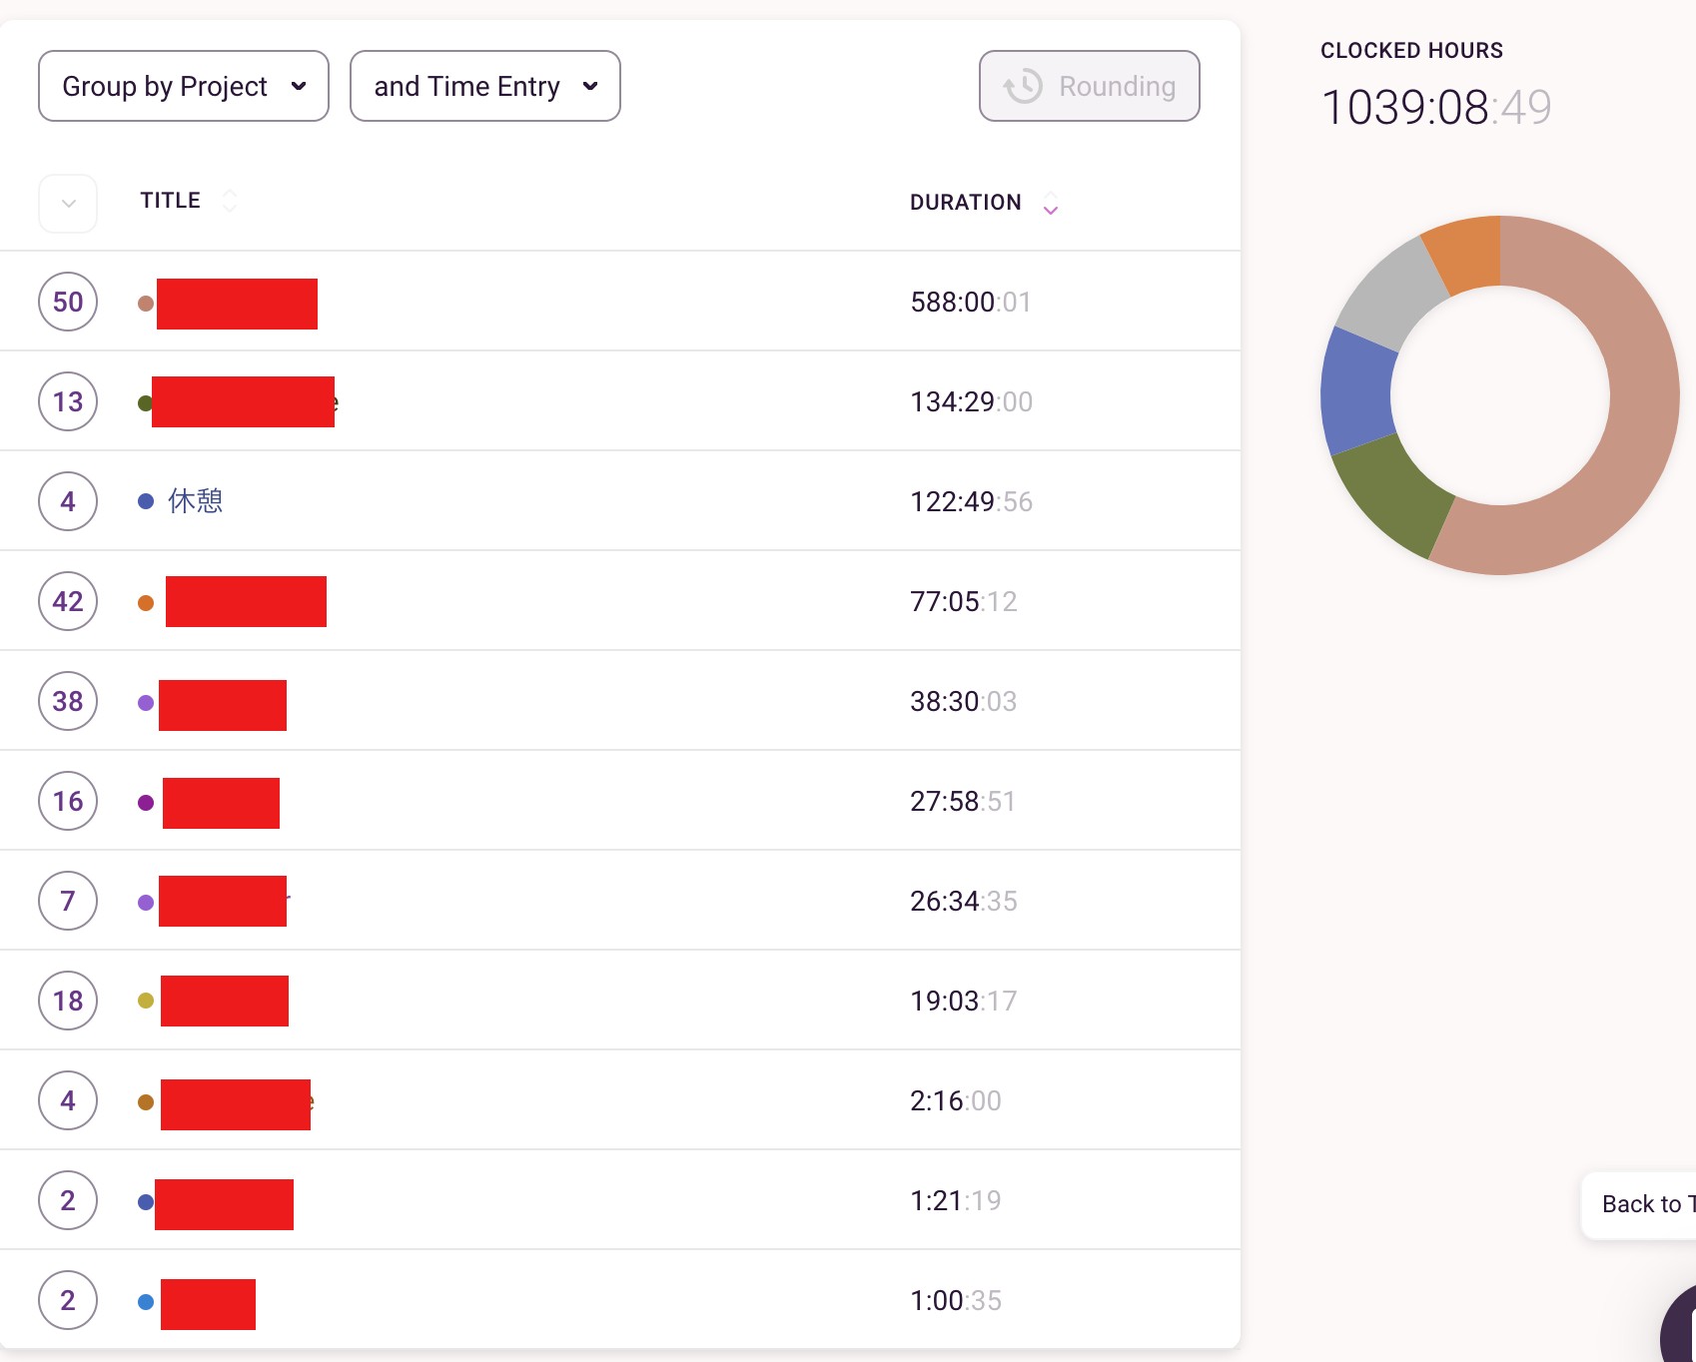Expand all rows with header chevron
The width and height of the screenshot is (1696, 1362).
tap(68, 203)
